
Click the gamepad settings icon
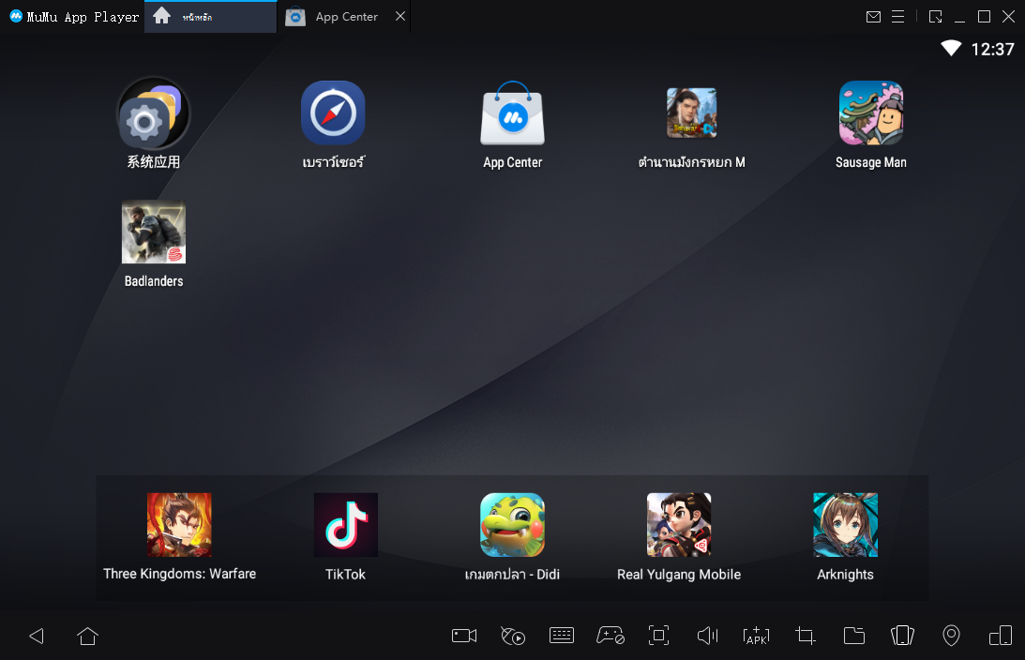point(610,636)
